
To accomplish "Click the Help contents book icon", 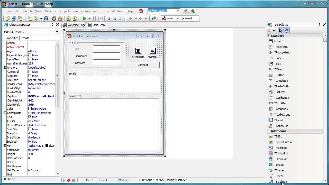I will pos(154,18).
